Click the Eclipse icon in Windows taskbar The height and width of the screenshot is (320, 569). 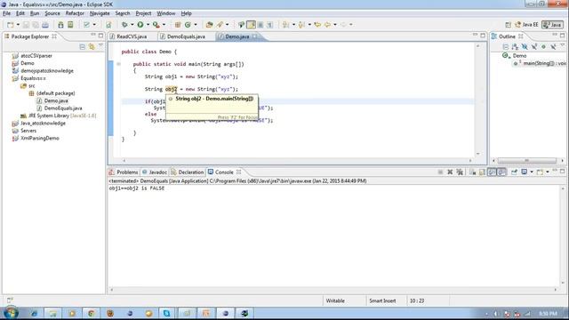(225, 313)
